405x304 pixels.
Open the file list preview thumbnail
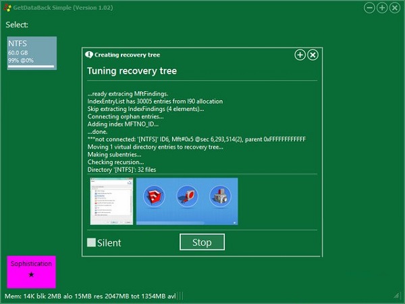[x=111, y=201]
